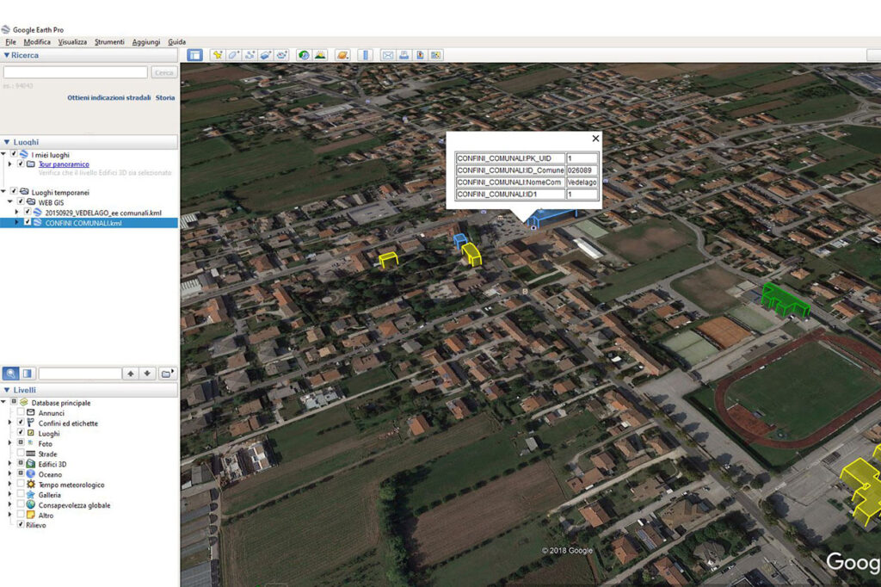Select the Add Path tool

coord(250,55)
